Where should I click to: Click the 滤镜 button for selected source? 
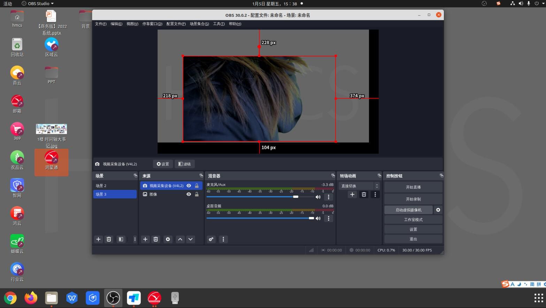(x=185, y=164)
